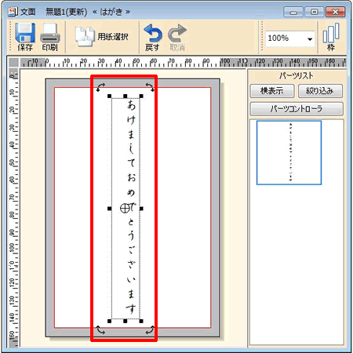Select the text part thumbnail in parts list
Screen dimensions: 353x353
point(289,153)
